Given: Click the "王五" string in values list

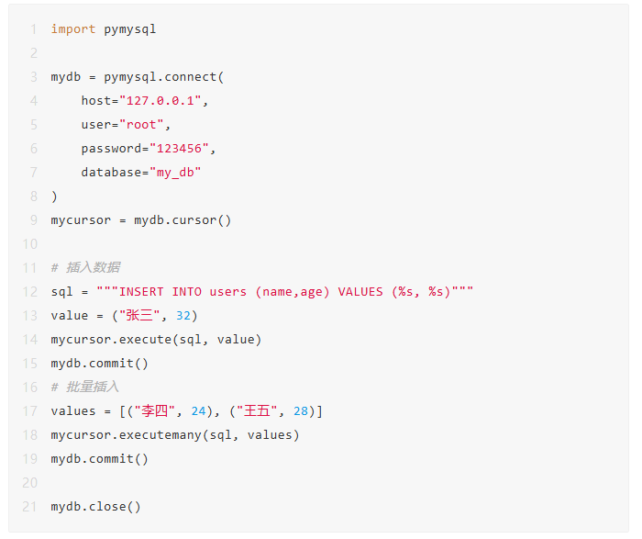Looking at the screenshot, I should [x=262, y=411].
